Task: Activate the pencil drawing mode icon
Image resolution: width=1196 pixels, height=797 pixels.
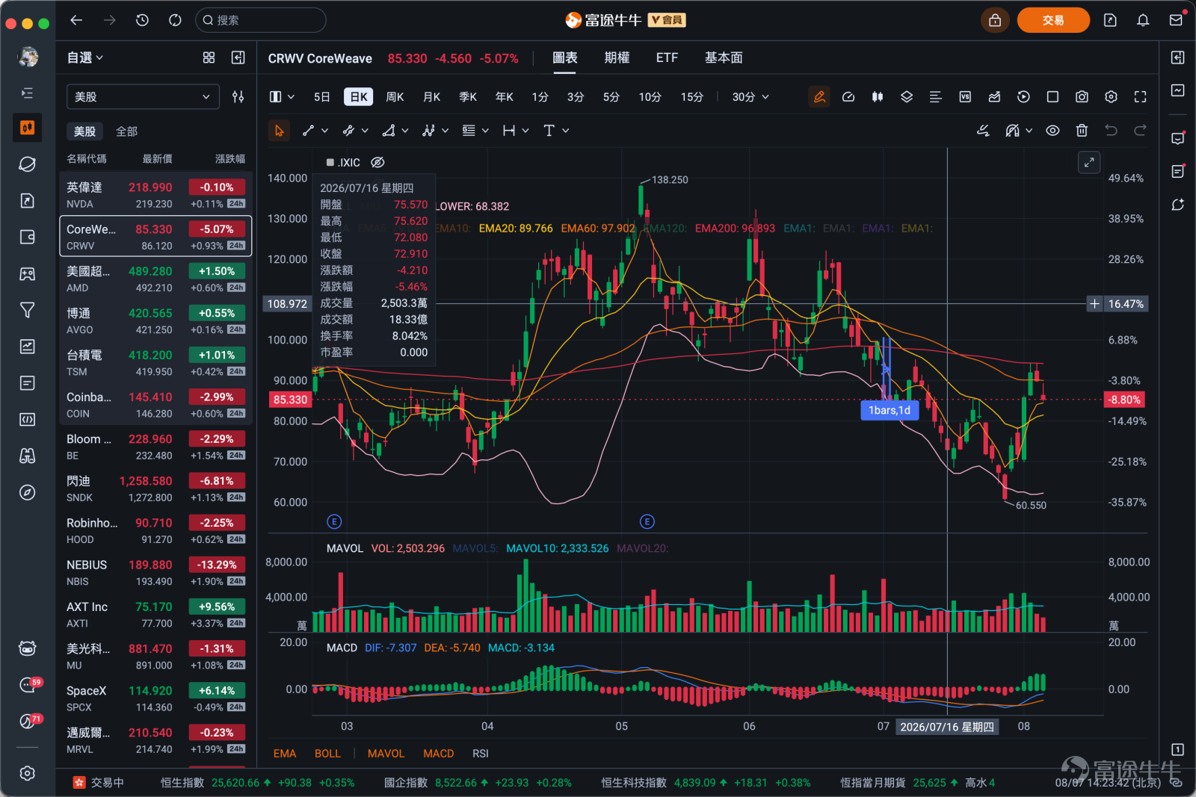Action: [x=819, y=97]
